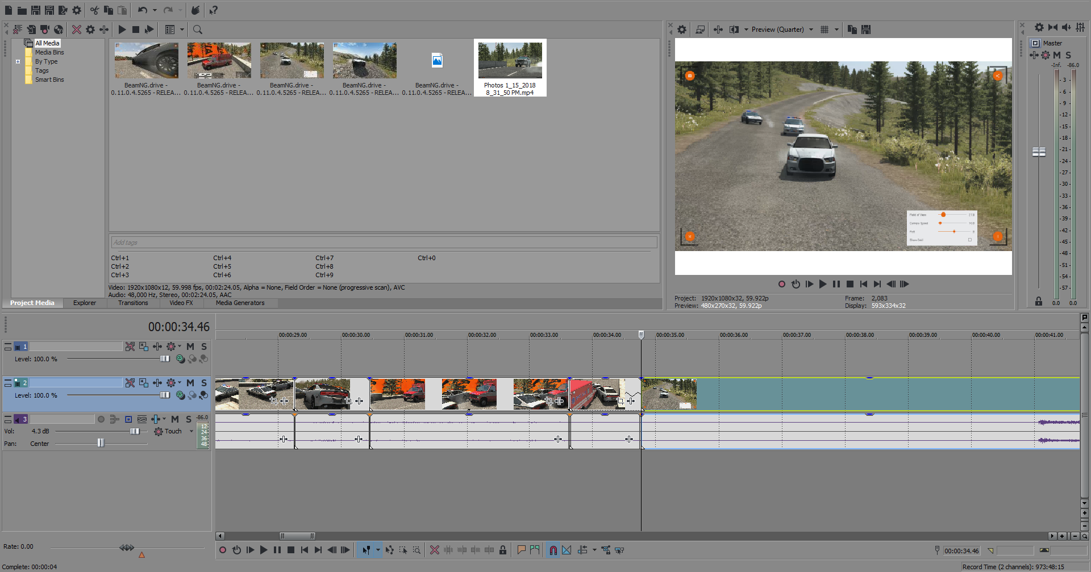
Task: Arm audio track 3 for recording
Action: [101, 419]
